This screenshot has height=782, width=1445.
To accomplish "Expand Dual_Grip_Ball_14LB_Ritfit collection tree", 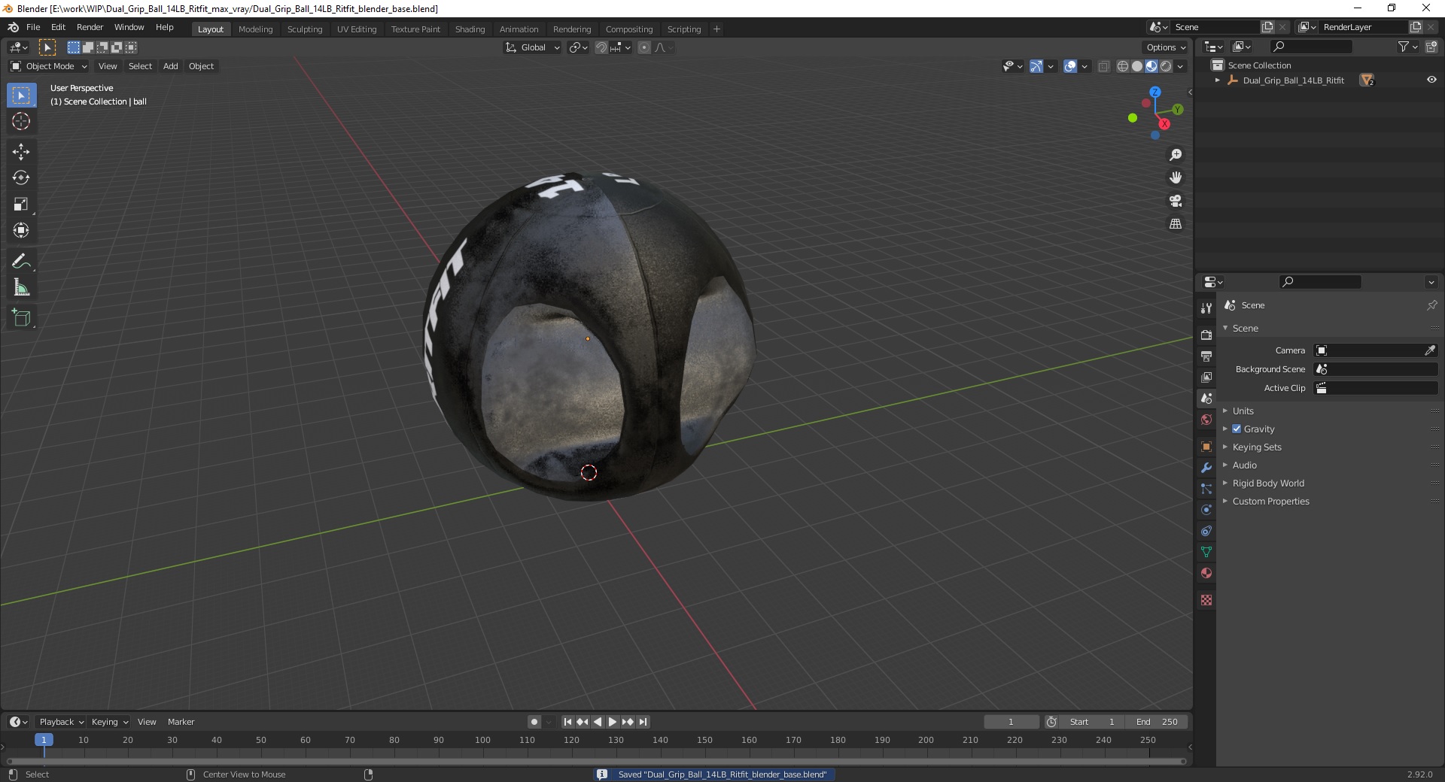I will pyautogui.click(x=1218, y=80).
